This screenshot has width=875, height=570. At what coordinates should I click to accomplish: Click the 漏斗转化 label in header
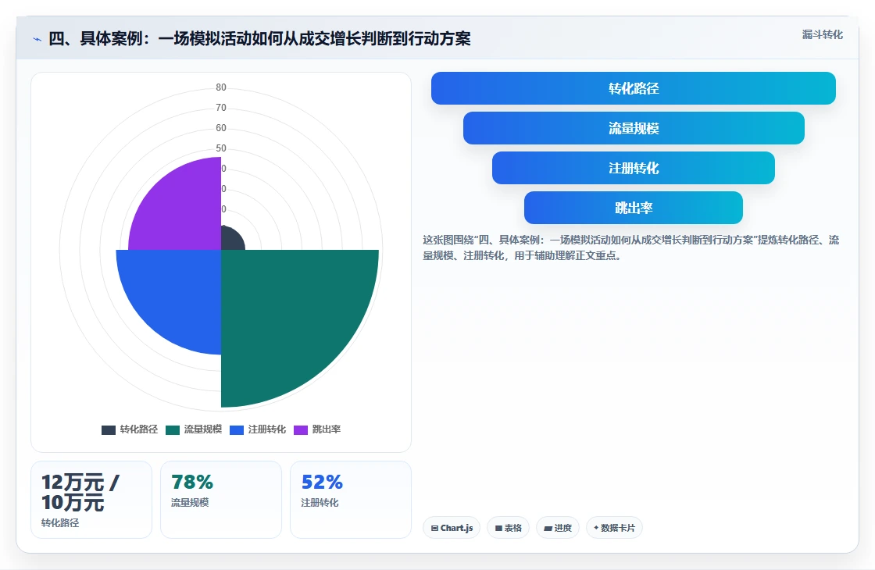(822, 34)
